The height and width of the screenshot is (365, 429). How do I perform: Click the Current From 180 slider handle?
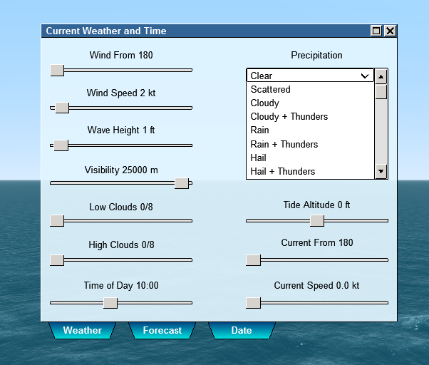click(x=253, y=260)
